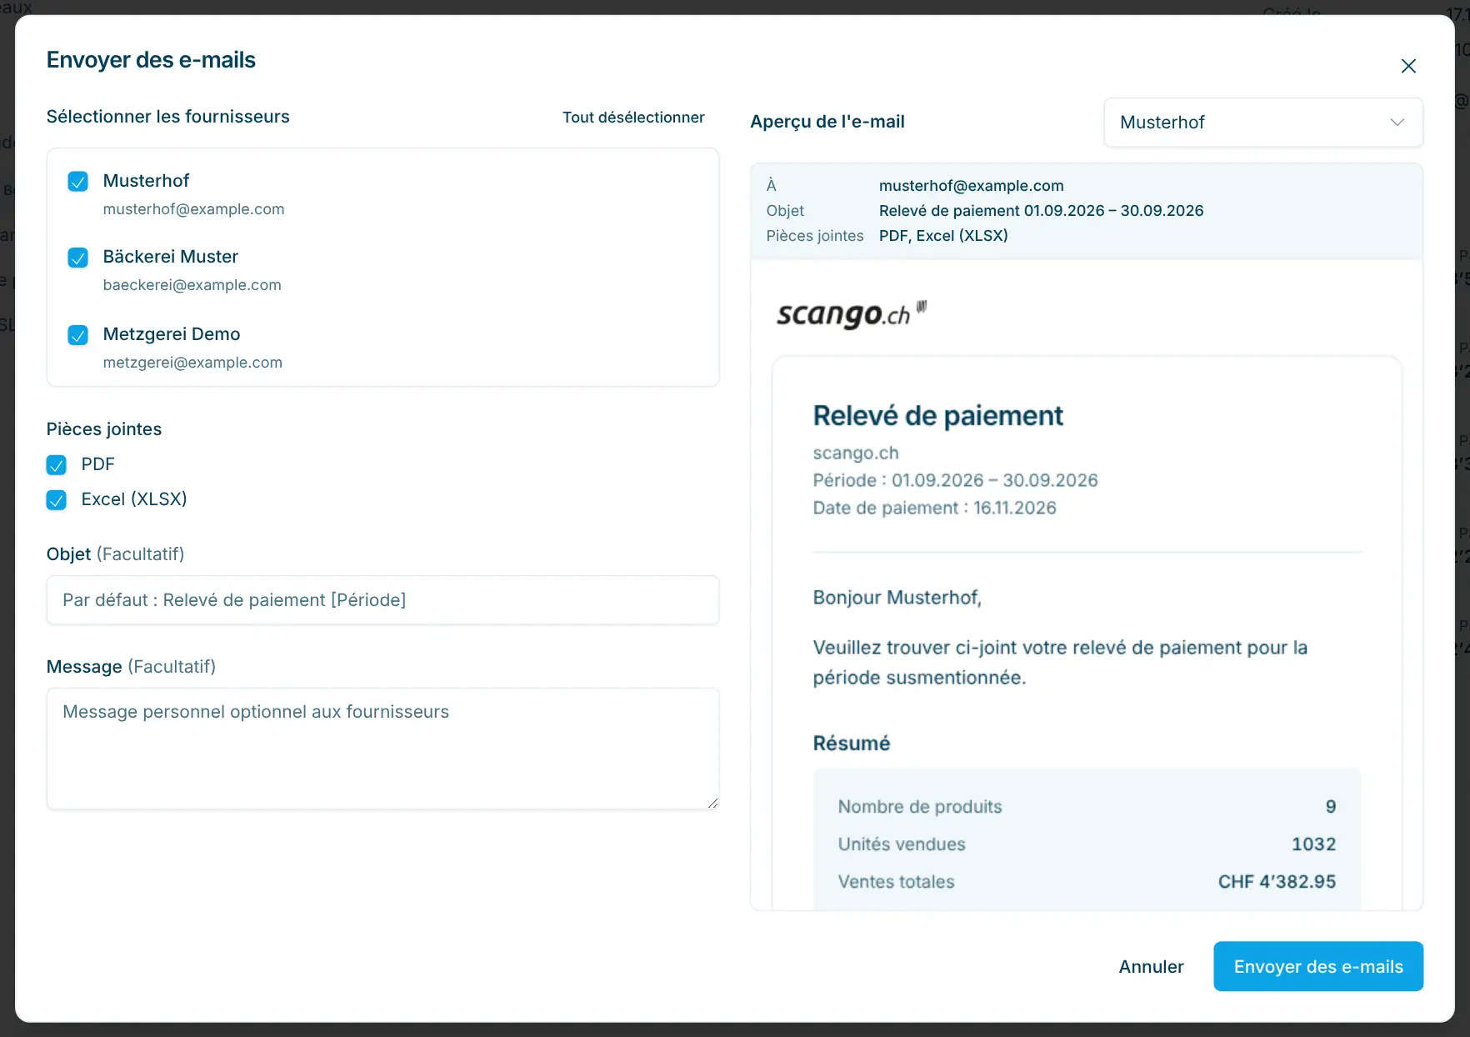Click the Résumé section heading
This screenshot has width=1470, height=1037.
(x=851, y=744)
